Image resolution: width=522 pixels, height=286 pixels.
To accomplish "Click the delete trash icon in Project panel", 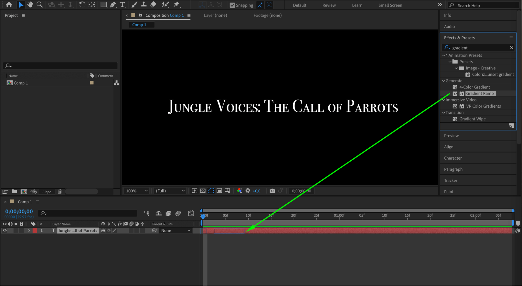I will click(60, 192).
